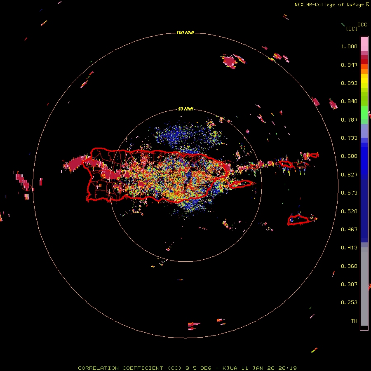Click the bright green segment of the color bar

point(364,113)
